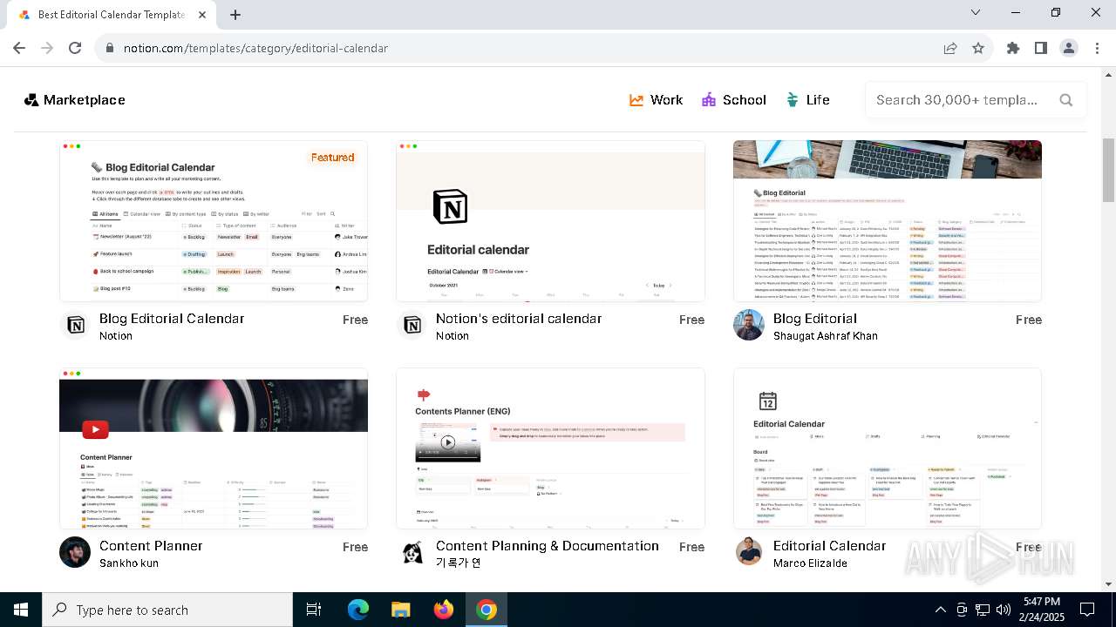Open the Blog Editorial Calendar preview thumbnail
The width and height of the screenshot is (1116, 627).
pyautogui.click(x=214, y=221)
